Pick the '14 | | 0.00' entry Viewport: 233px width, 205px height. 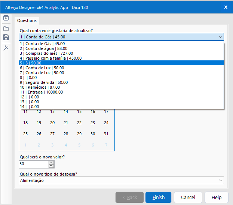point(121,107)
